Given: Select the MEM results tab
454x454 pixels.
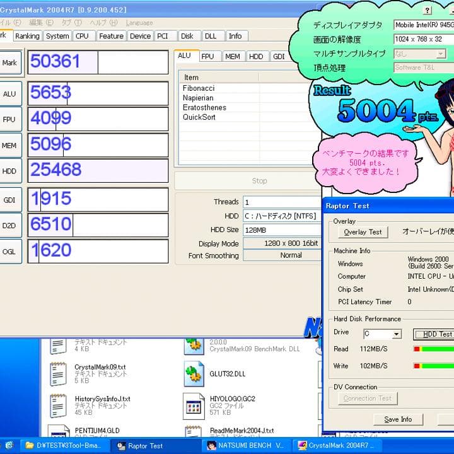Looking at the screenshot, I should click(x=234, y=57).
